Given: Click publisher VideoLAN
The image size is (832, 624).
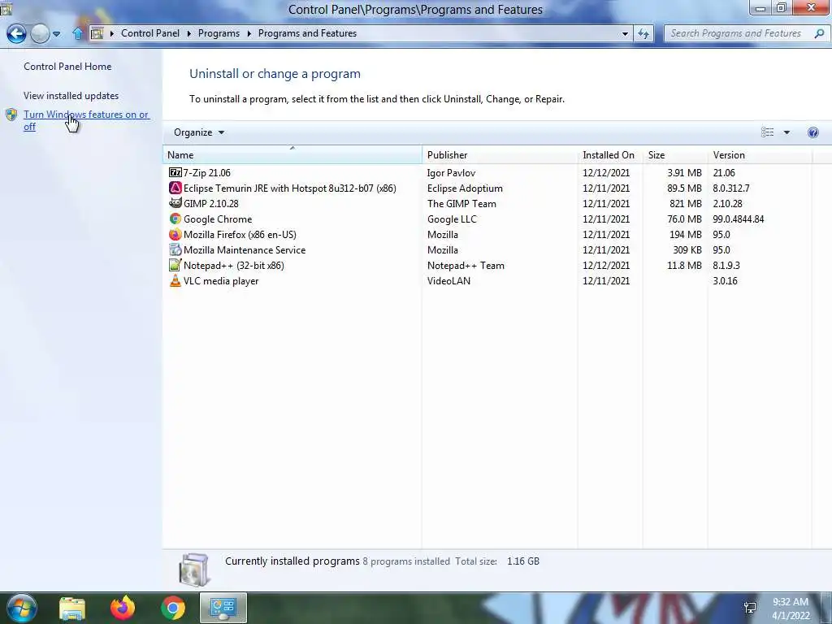Looking at the screenshot, I should [448, 280].
